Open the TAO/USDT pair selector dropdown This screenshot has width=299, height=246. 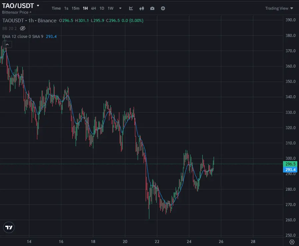(38, 6)
